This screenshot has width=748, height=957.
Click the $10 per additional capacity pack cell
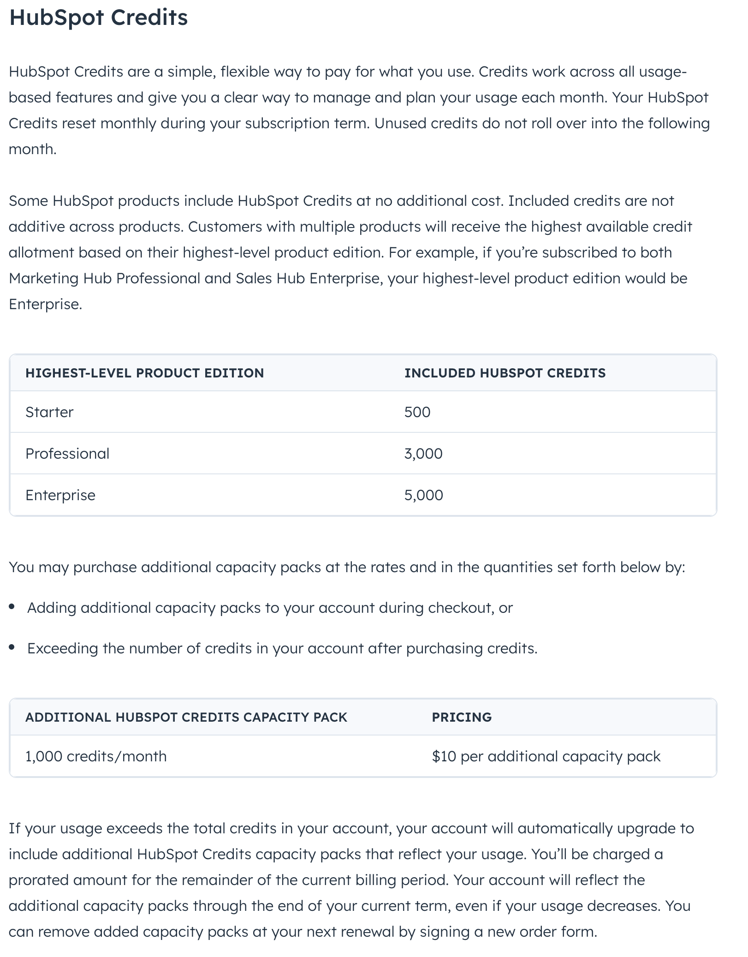point(546,756)
